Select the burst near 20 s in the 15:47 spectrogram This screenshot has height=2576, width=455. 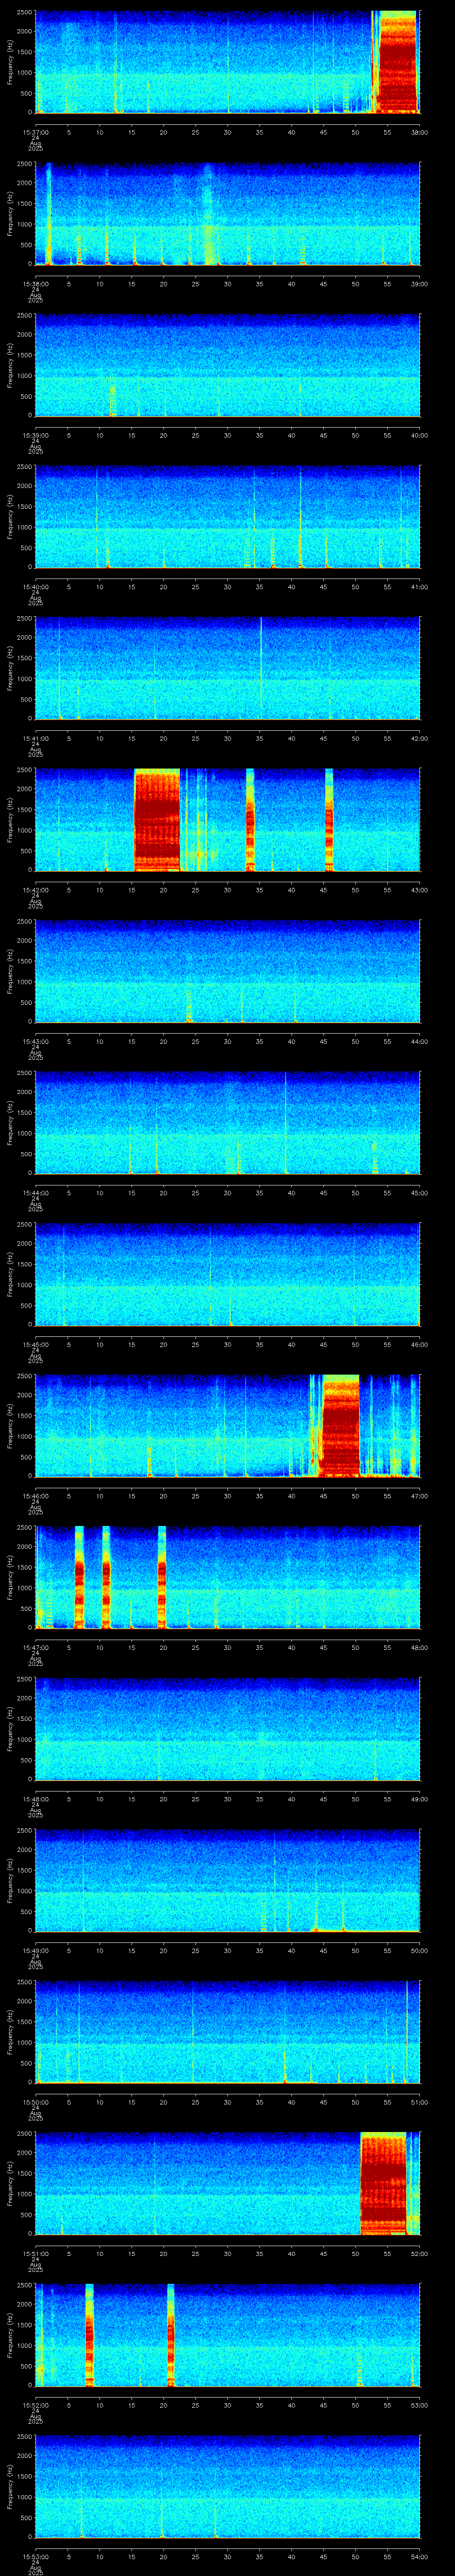click(x=162, y=1577)
